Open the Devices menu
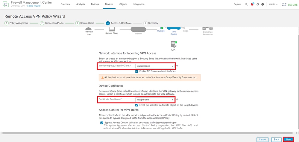 pos(109,4)
